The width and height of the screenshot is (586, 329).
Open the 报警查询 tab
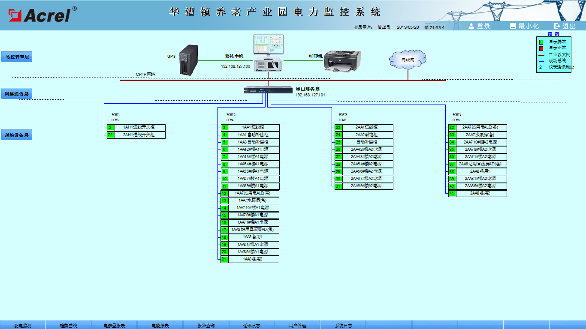point(206,326)
